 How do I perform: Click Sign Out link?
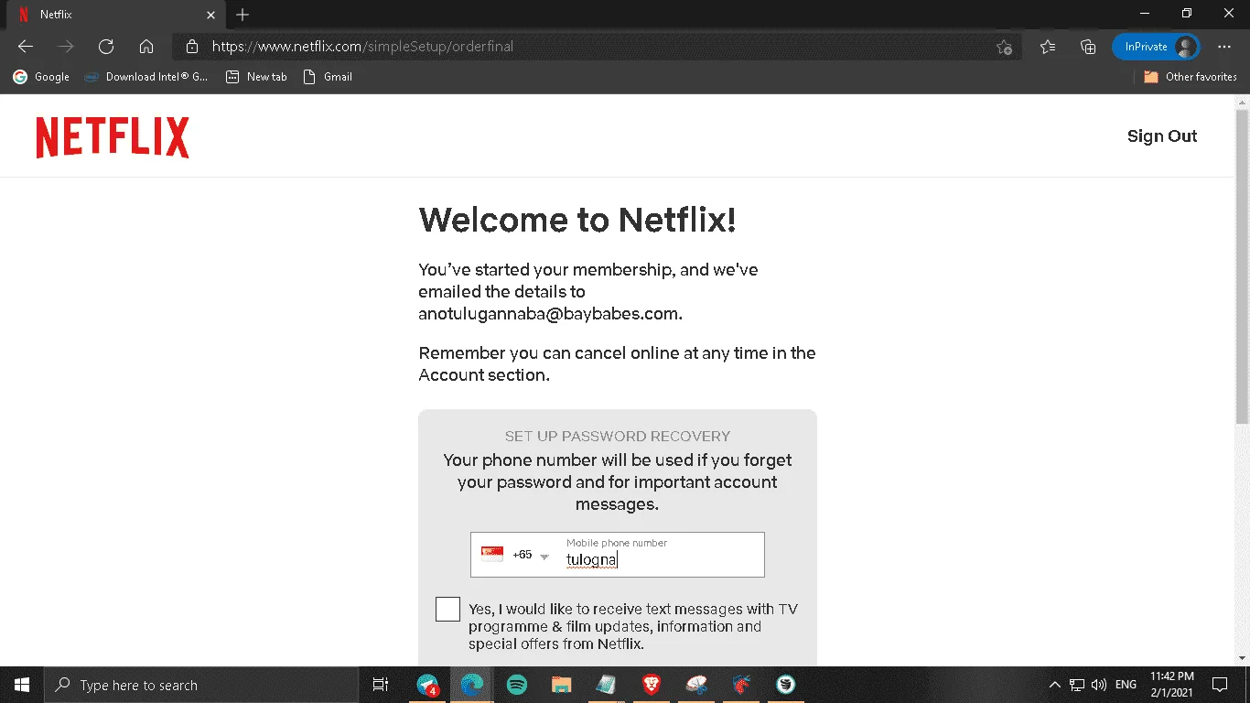pos(1162,136)
